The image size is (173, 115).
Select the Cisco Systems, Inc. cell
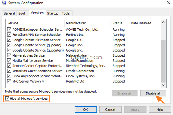(80, 76)
